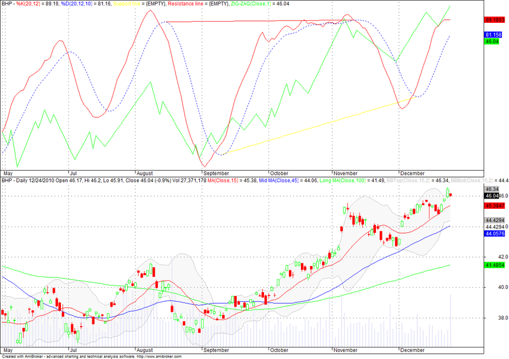Image resolution: width=509 pixels, height=359 pixels.
Task: Click the 40.0 price axis label
Action: (503, 287)
